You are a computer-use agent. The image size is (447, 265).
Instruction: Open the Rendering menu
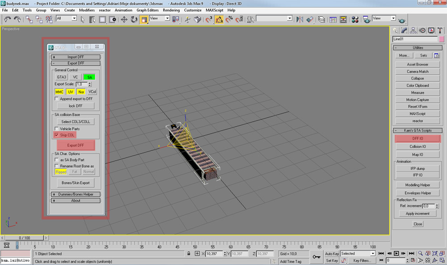point(171,10)
